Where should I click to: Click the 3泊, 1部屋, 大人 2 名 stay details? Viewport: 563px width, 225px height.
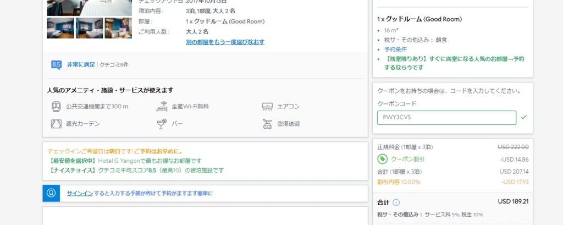[x=211, y=11]
